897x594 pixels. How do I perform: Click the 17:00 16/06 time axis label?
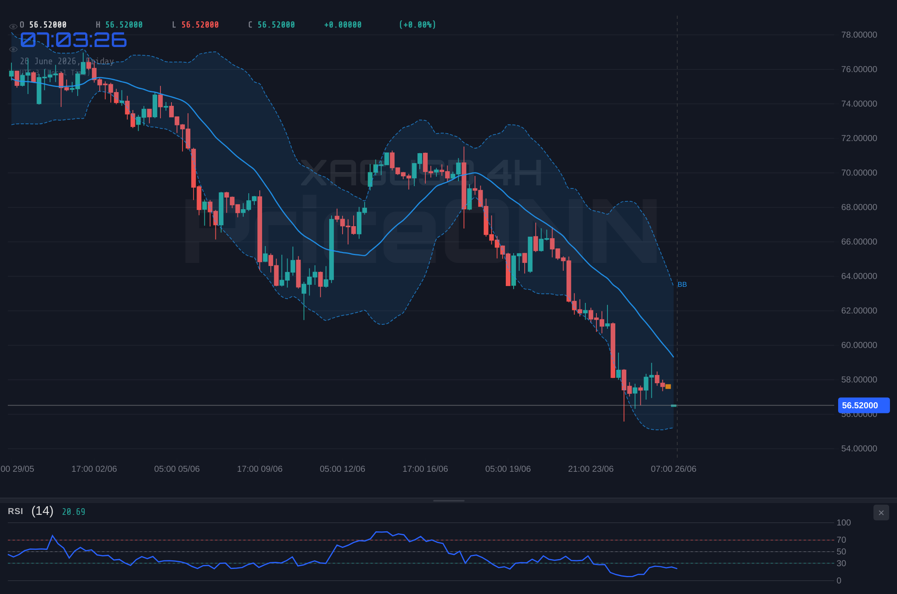[x=425, y=469]
